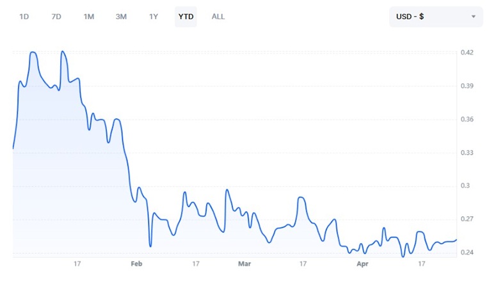Show the 1Y price history
This screenshot has height=282, width=496.
[x=154, y=17]
